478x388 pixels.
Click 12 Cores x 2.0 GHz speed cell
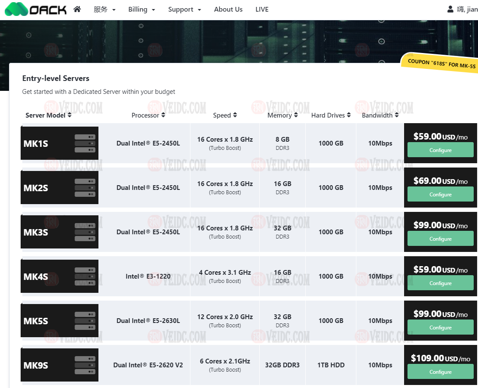coord(225,320)
